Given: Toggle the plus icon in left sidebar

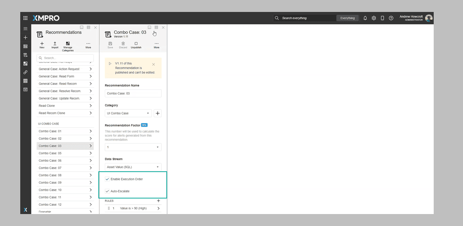Looking at the screenshot, I should click(x=25, y=37).
